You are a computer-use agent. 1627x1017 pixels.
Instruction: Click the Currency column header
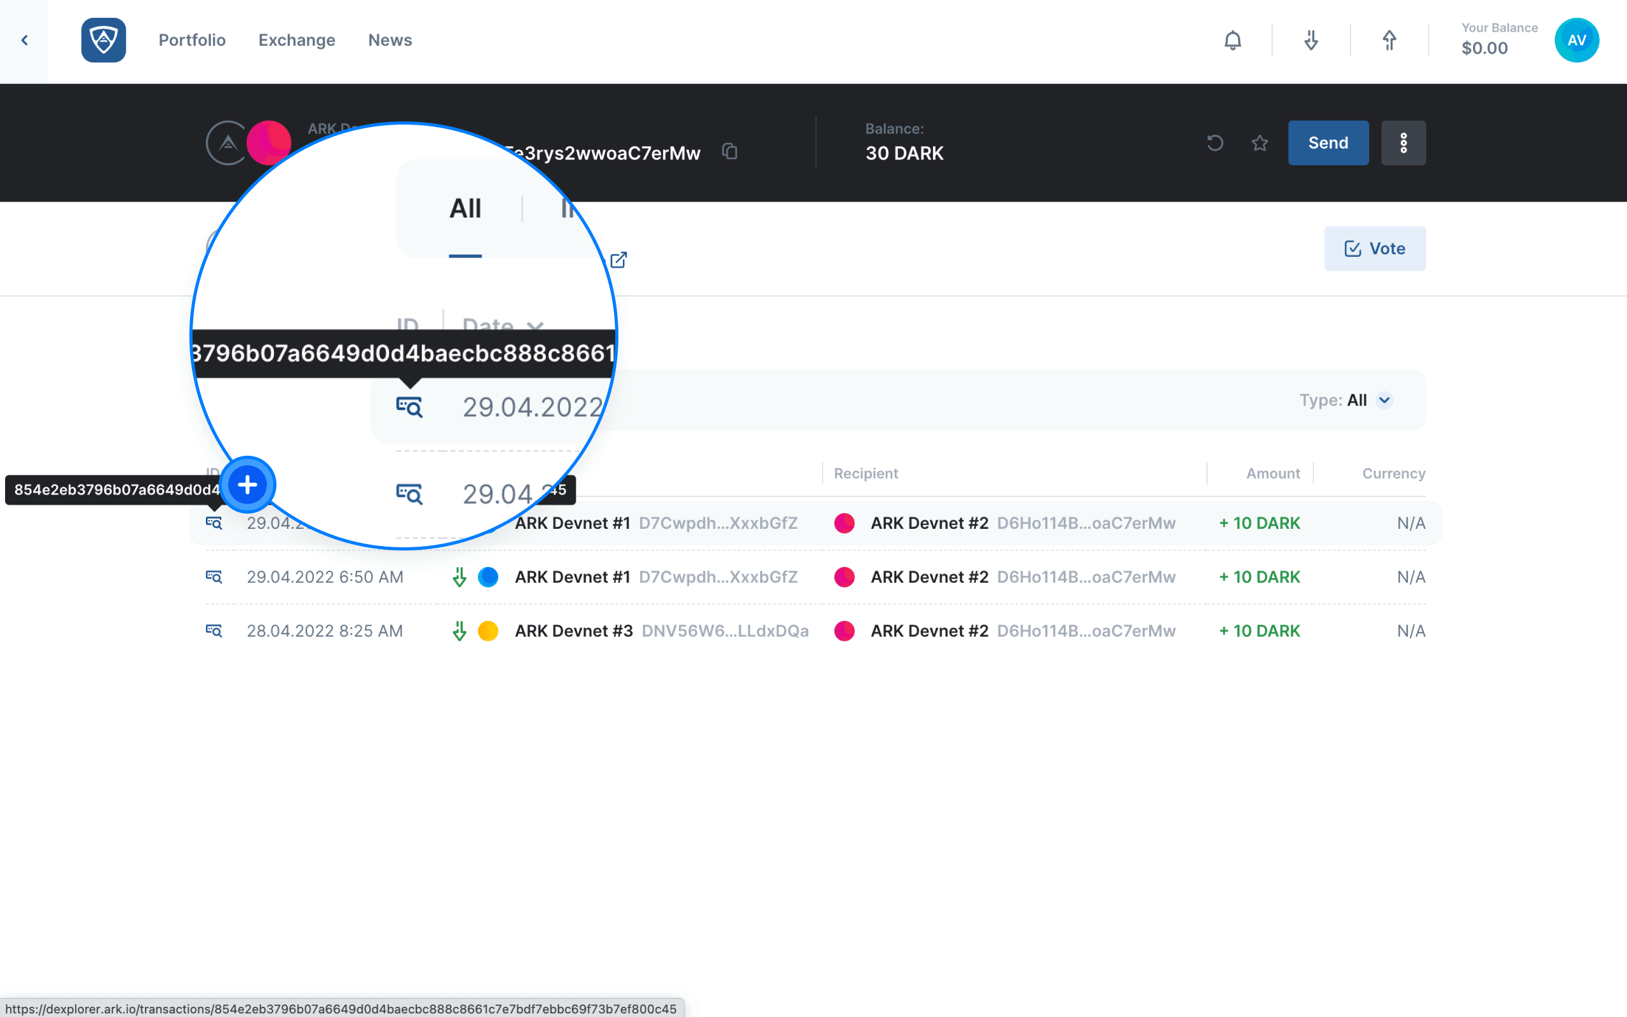(1394, 474)
